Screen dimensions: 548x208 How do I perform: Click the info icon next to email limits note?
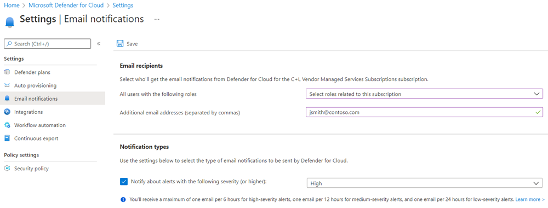coord(123,200)
